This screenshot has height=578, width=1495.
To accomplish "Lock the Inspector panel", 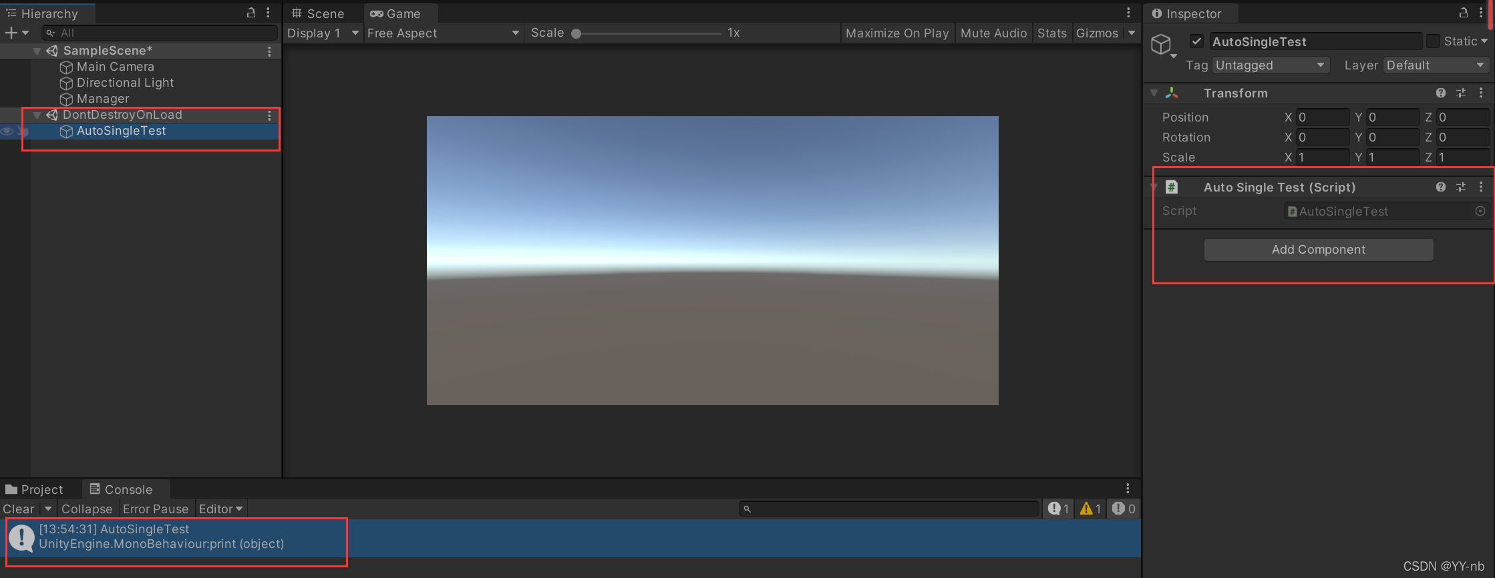I will point(1464,13).
